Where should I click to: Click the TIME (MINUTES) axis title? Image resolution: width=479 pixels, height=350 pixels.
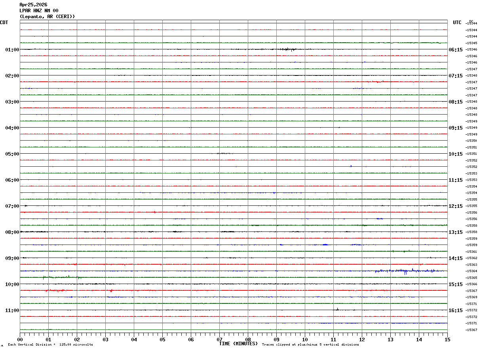pyautogui.click(x=238, y=344)
